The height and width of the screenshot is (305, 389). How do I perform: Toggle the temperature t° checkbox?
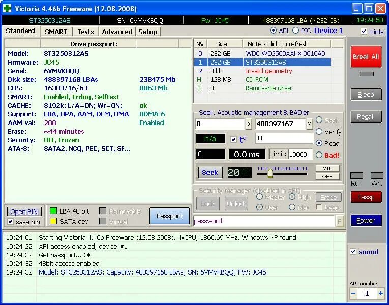tap(233, 139)
